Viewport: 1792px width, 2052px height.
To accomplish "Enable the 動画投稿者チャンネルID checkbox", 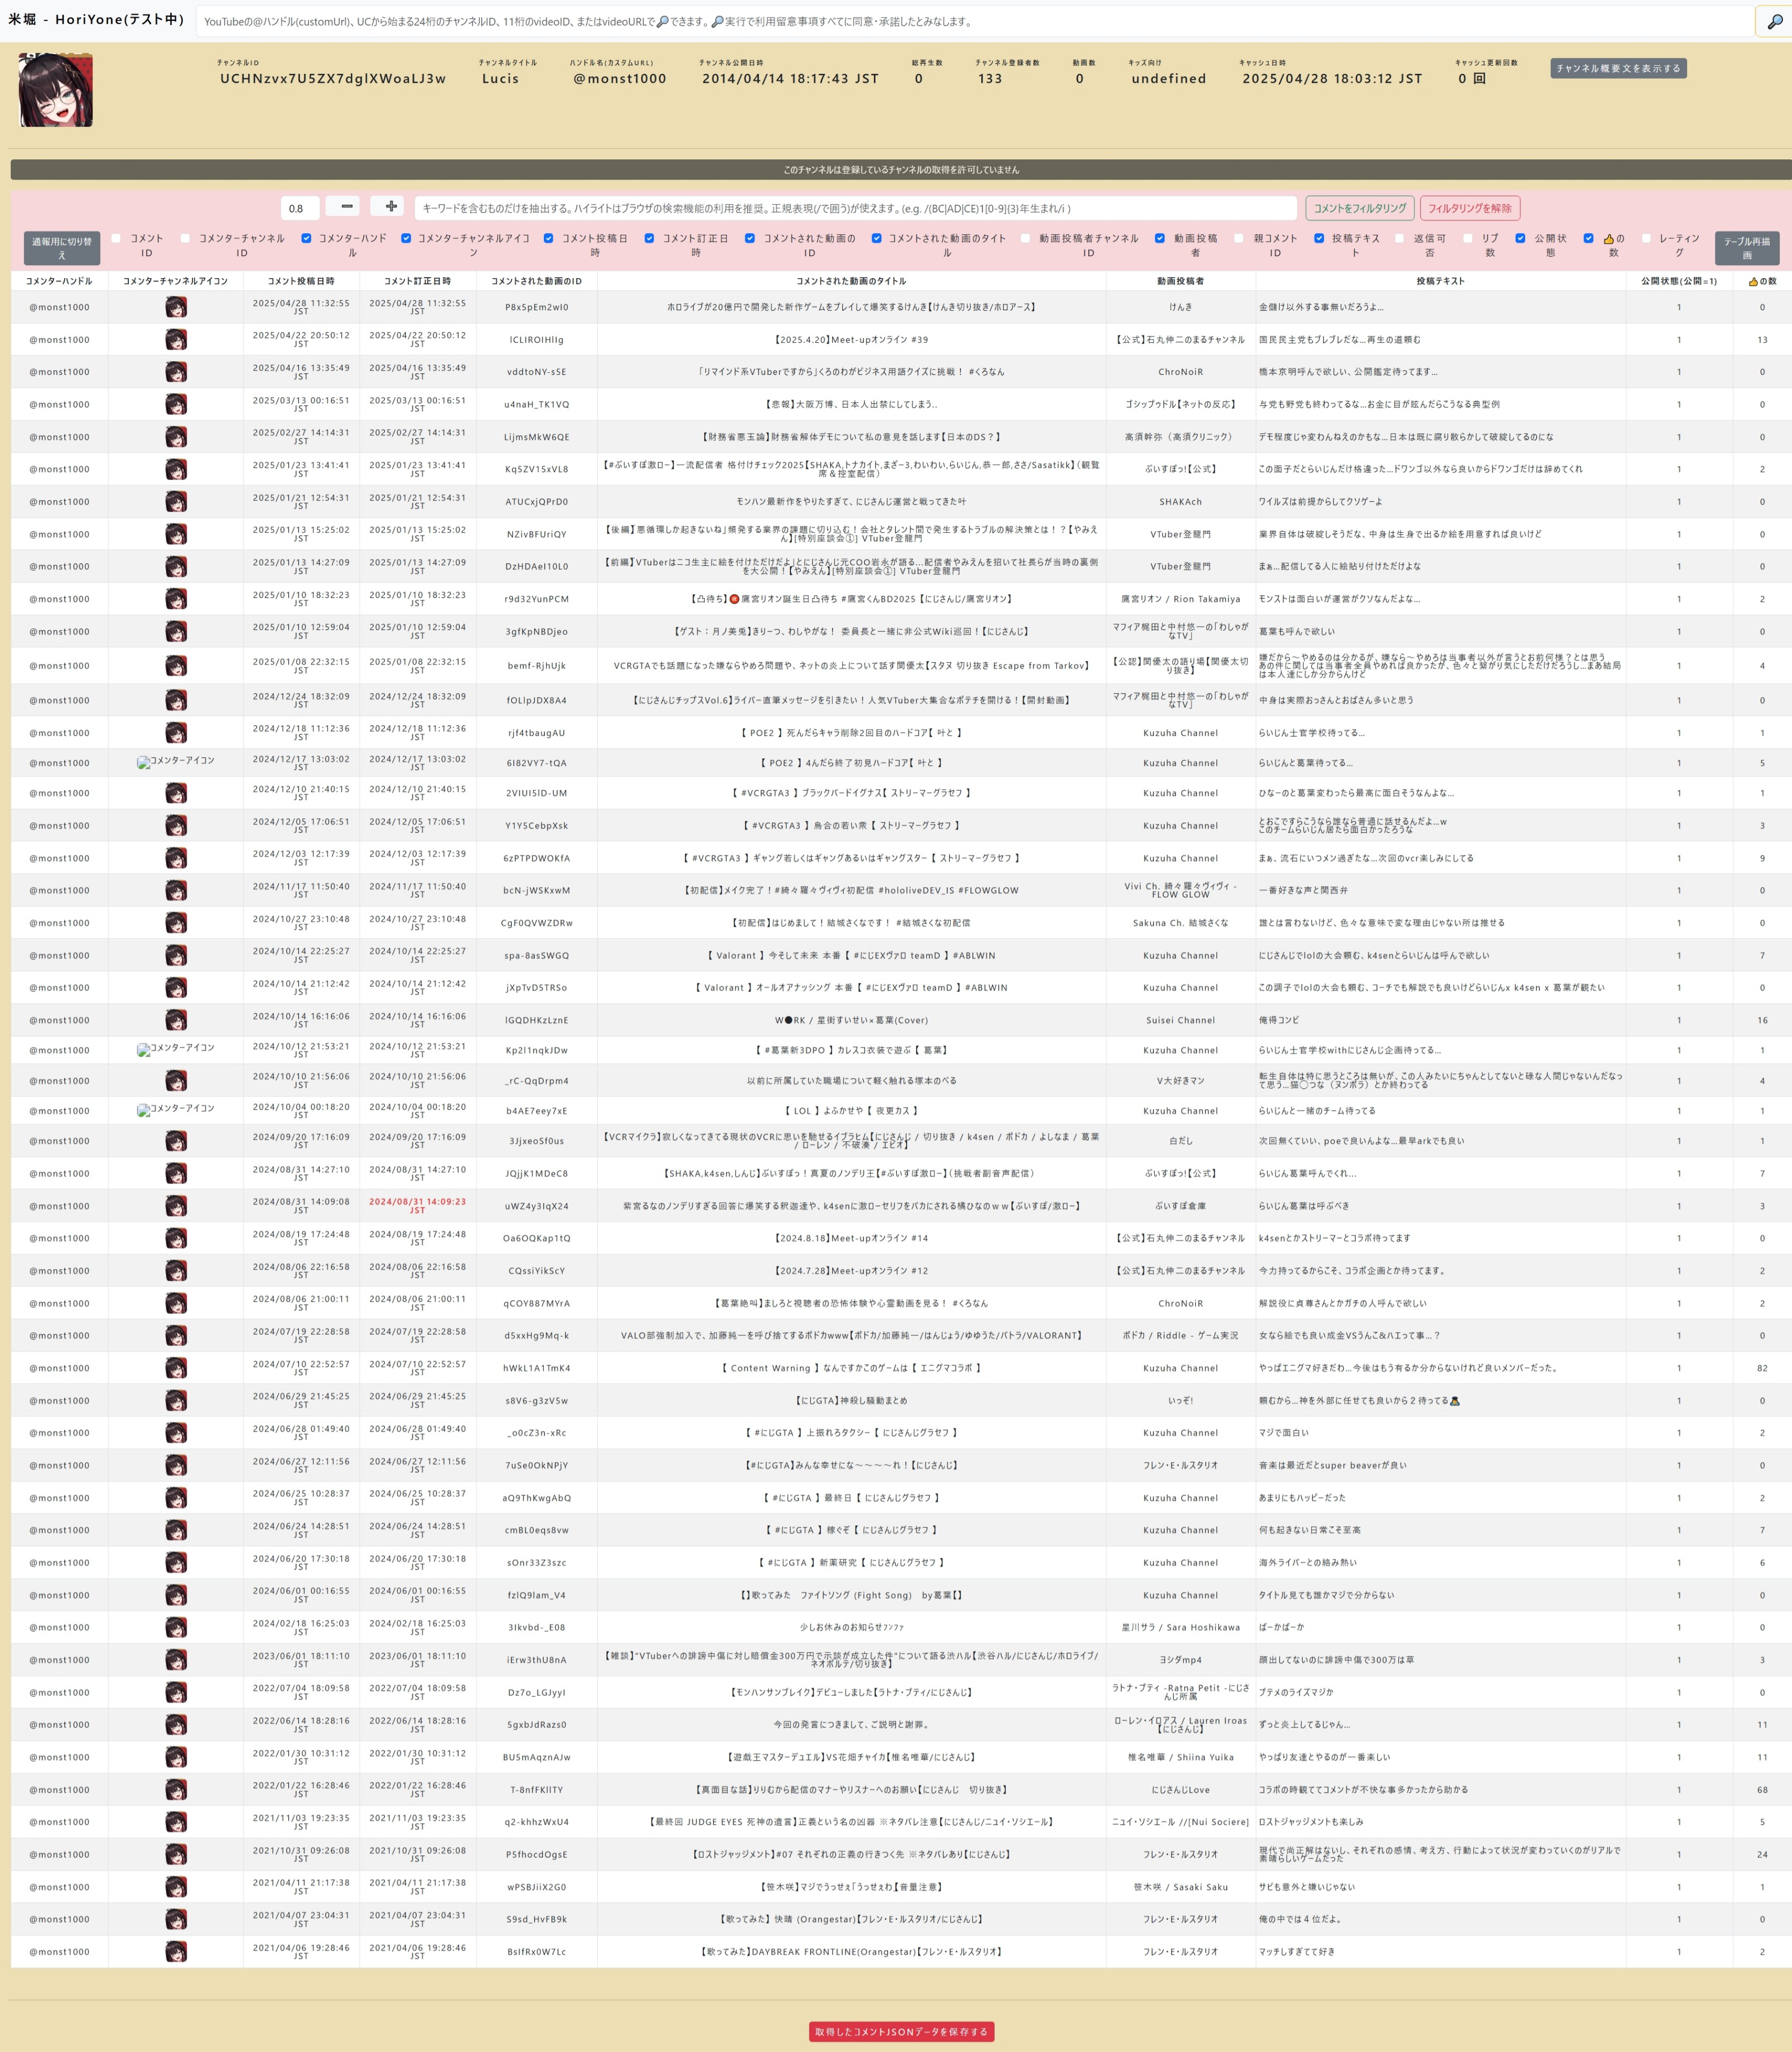I will click(1025, 238).
